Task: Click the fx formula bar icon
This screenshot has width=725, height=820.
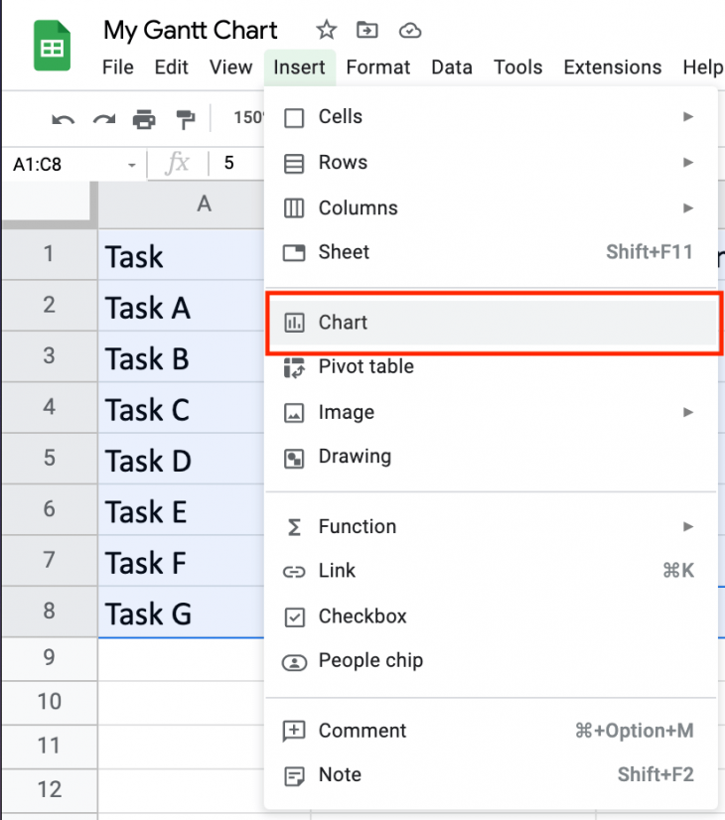Action: click(x=179, y=164)
